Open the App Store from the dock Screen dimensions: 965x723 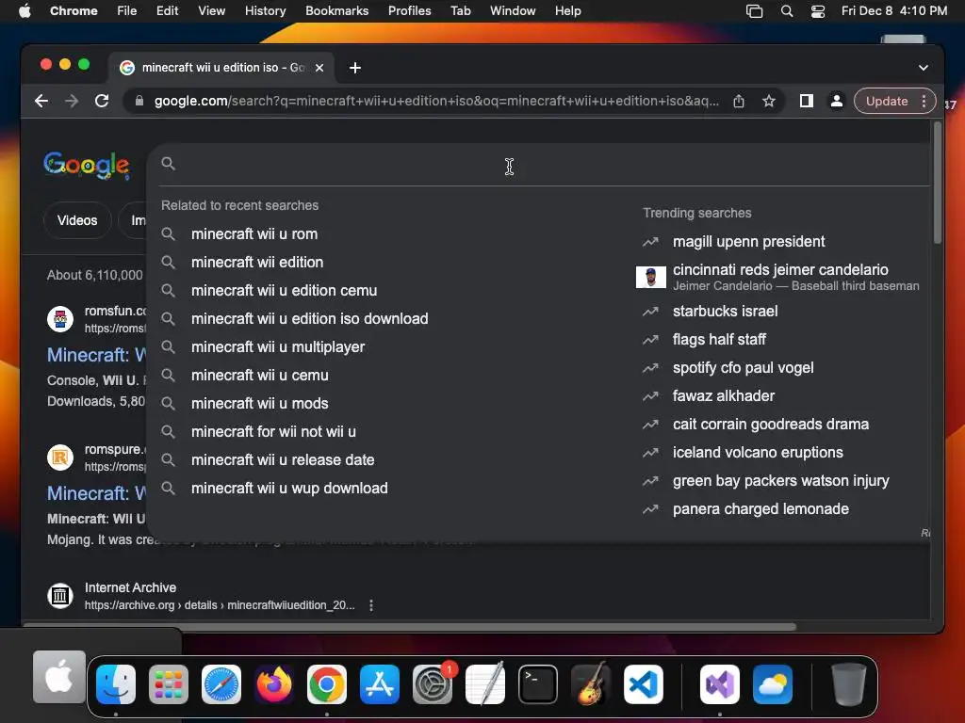pos(380,684)
